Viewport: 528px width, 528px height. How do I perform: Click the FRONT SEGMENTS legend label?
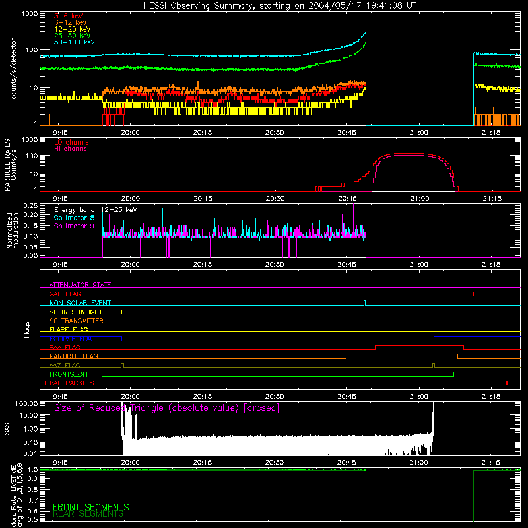point(91,507)
